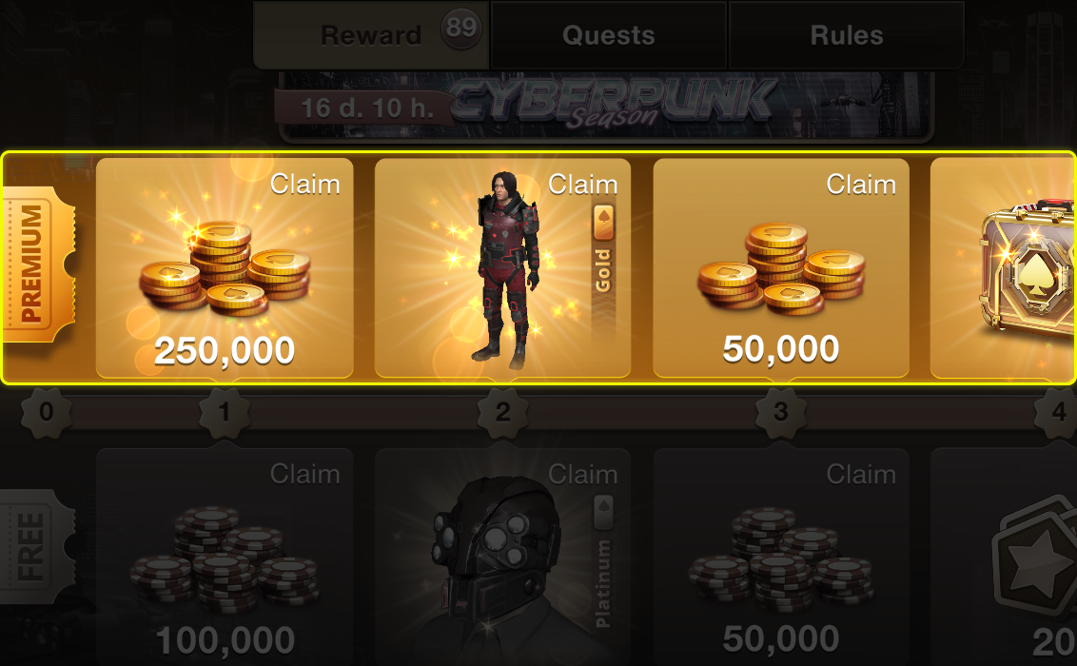This screenshot has height=666, width=1077.
Task: Select level 0 badge on progress track
Action: tap(46, 412)
